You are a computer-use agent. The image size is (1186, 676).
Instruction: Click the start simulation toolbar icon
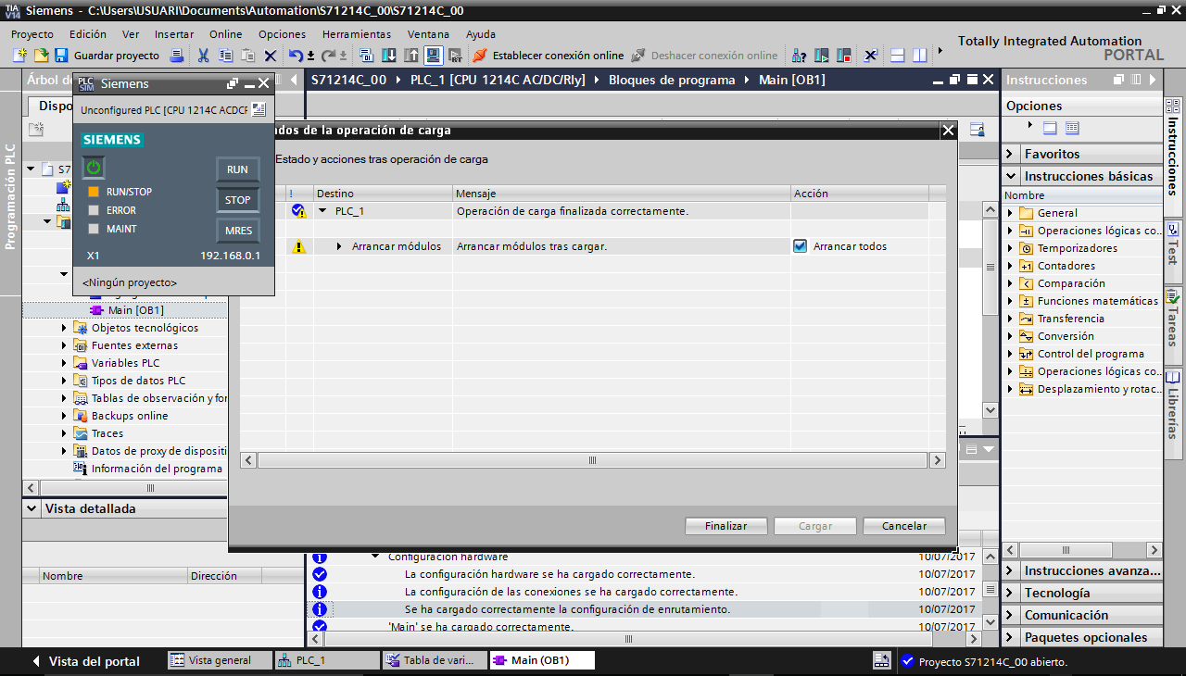[x=433, y=56]
